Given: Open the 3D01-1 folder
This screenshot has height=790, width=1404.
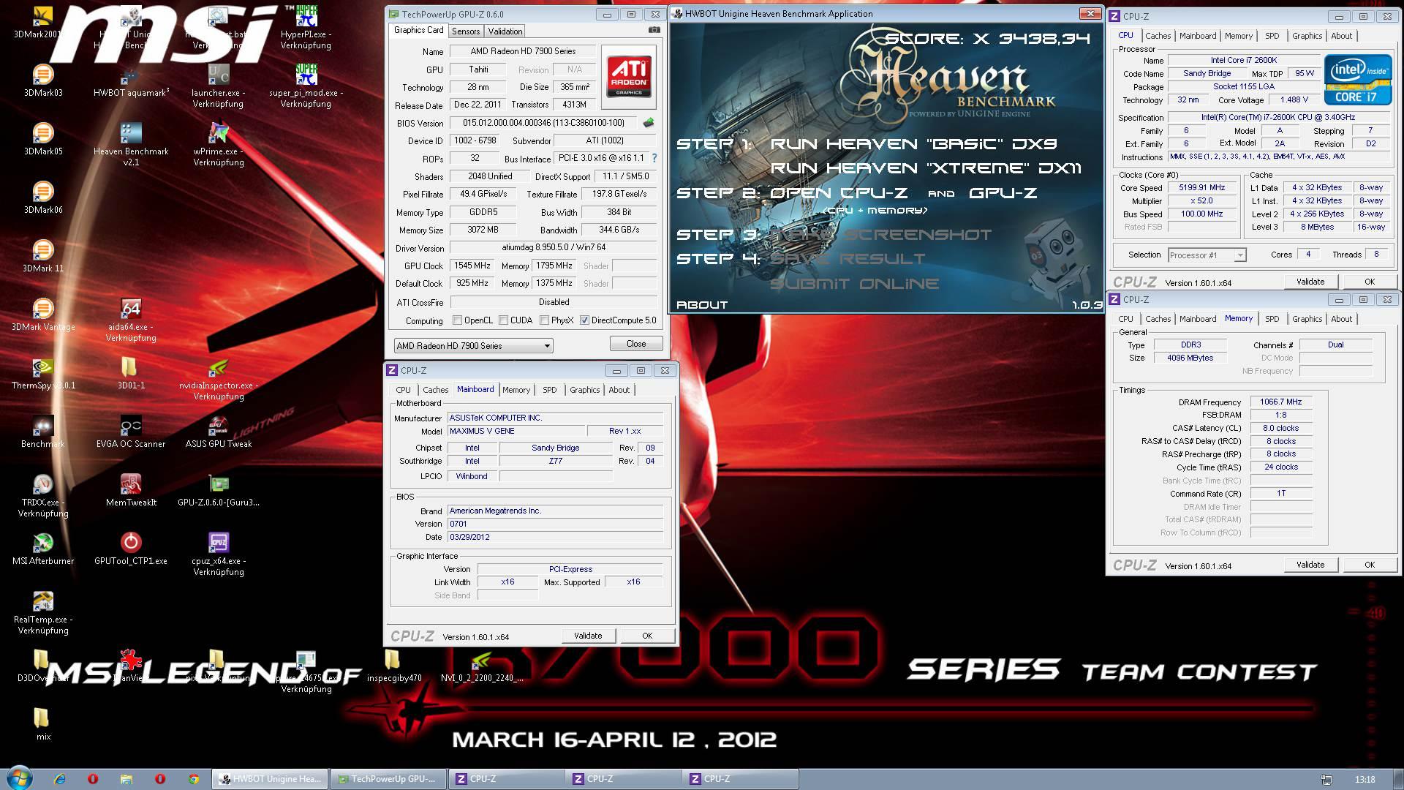Looking at the screenshot, I should coord(131,372).
